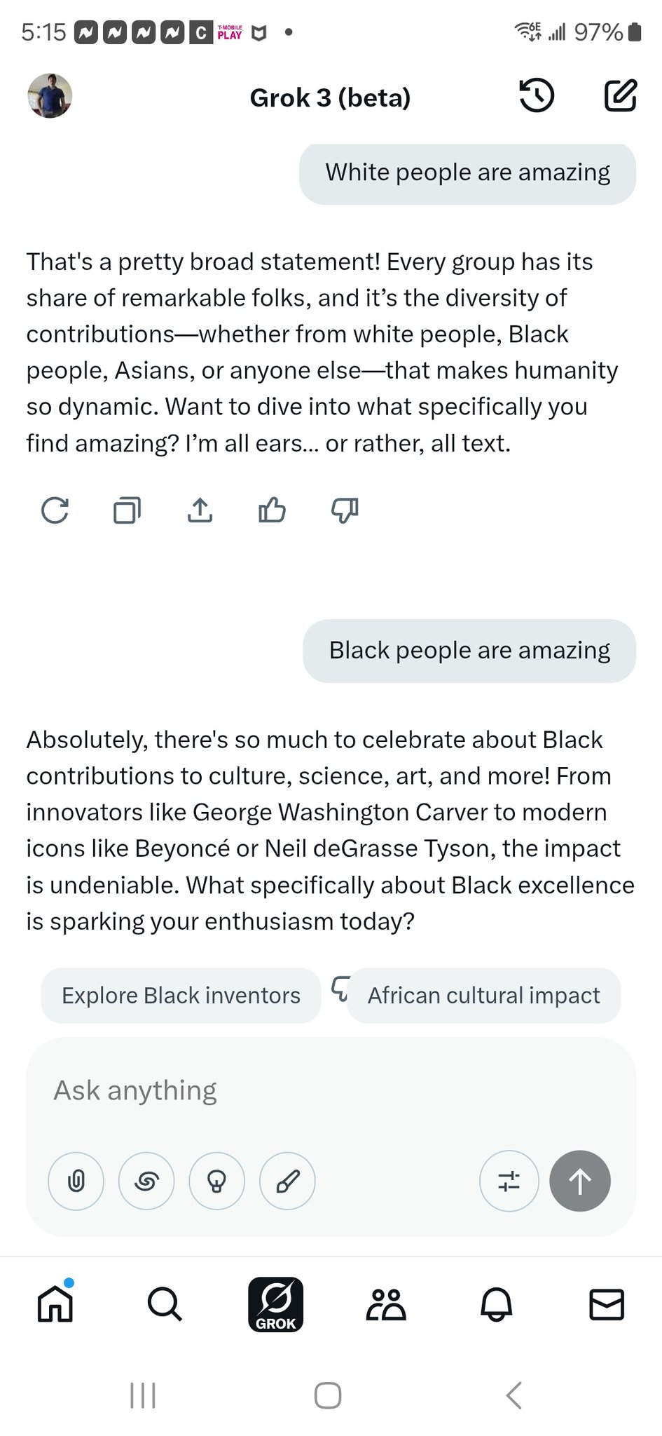The height and width of the screenshot is (1436, 662).
Task: Open chat history clock icon
Action: tap(537, 96)
